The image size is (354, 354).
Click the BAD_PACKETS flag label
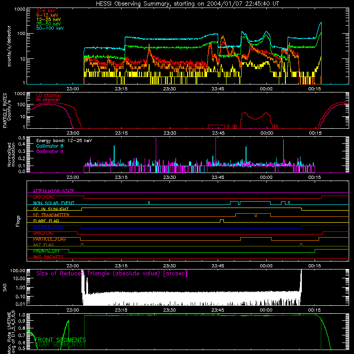click(x=48, y=257)
